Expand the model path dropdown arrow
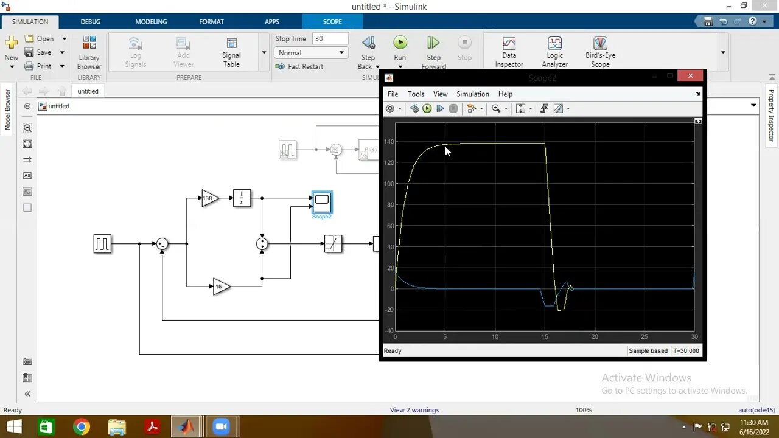The image size is (779, 438). (x=753, y=105)
